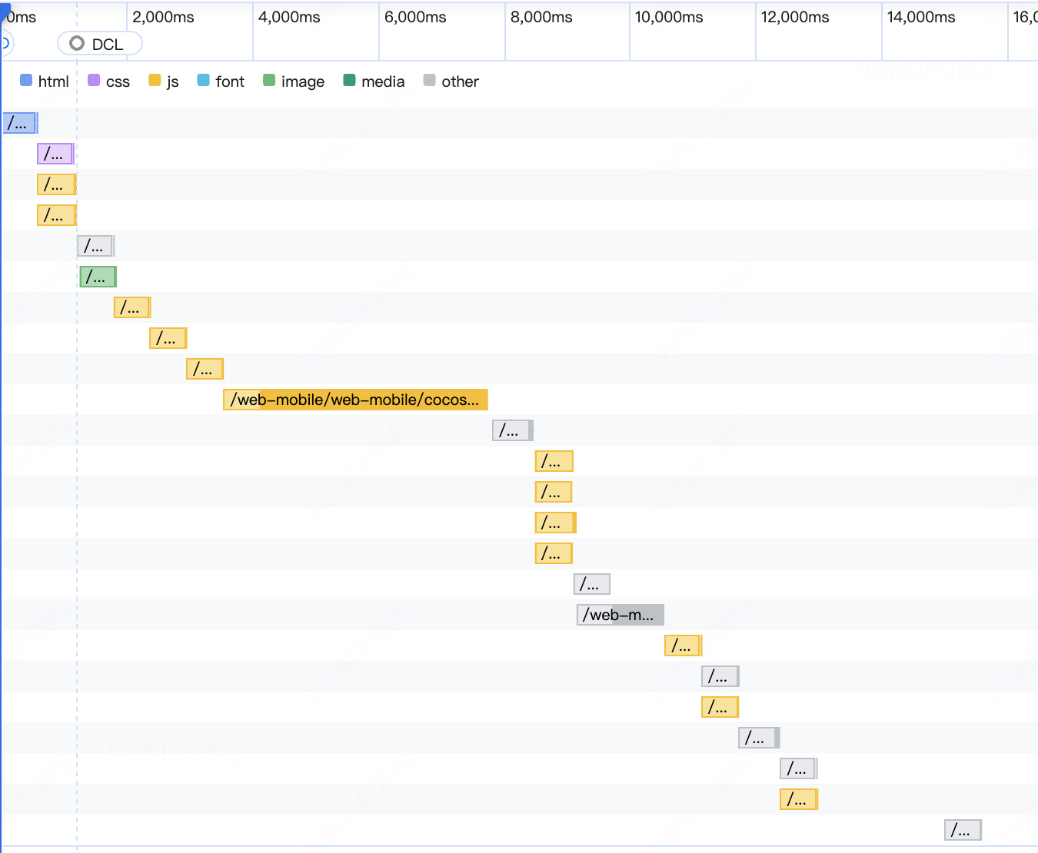
Task: Click the media legend color square
Action: 349,80
